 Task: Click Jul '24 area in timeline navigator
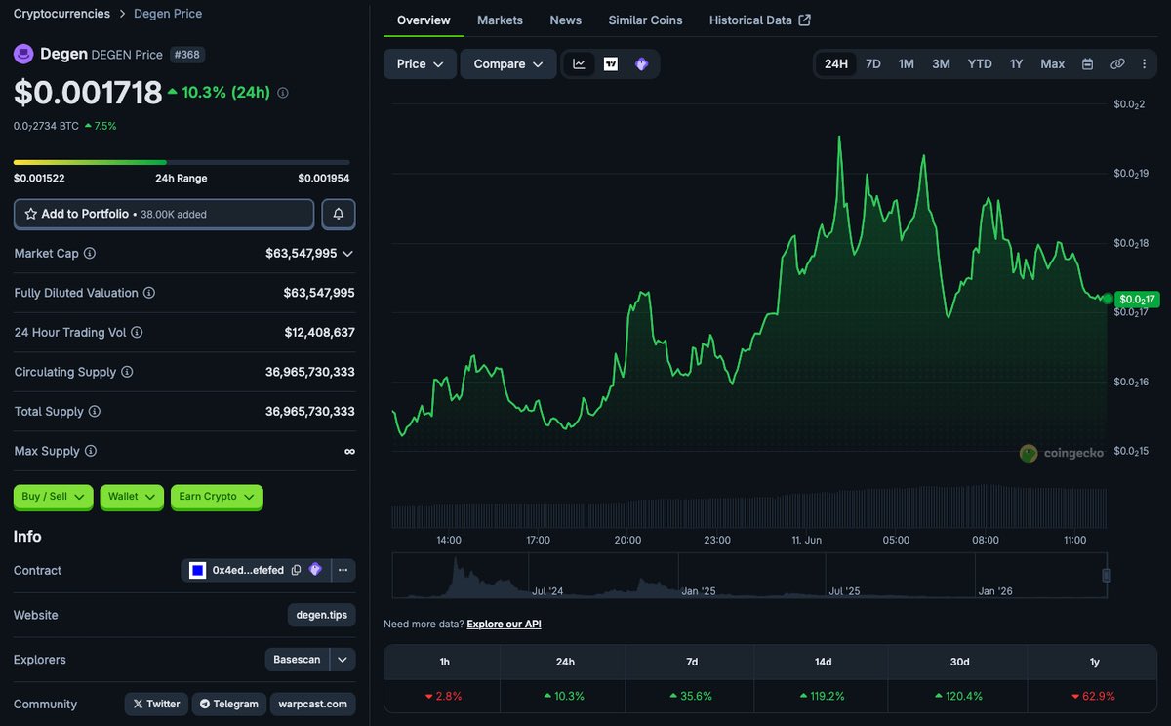click(547, 591)
